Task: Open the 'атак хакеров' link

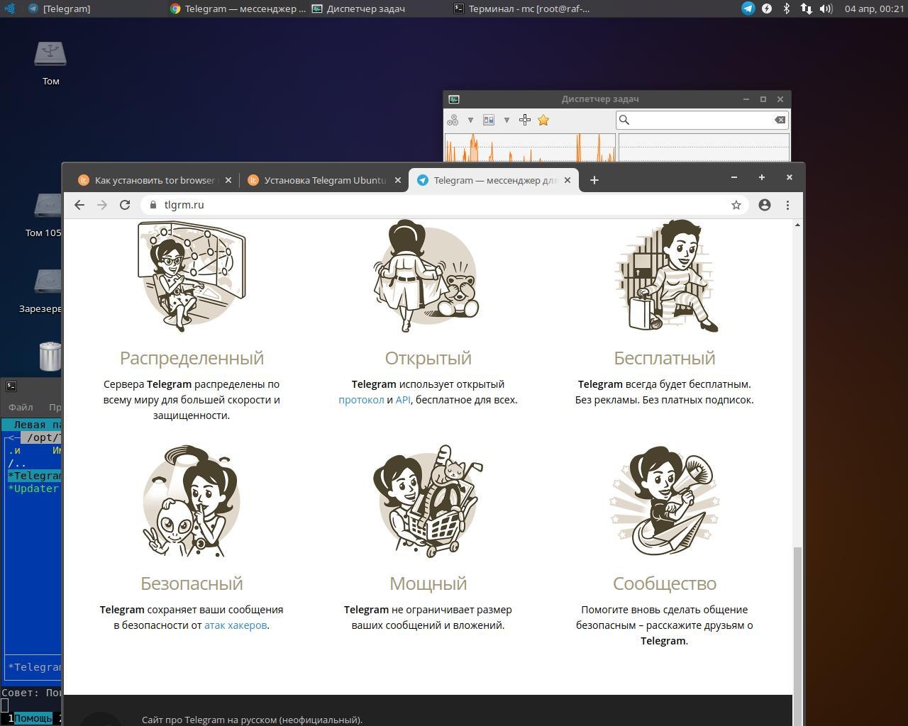Action: coord(236,625)
